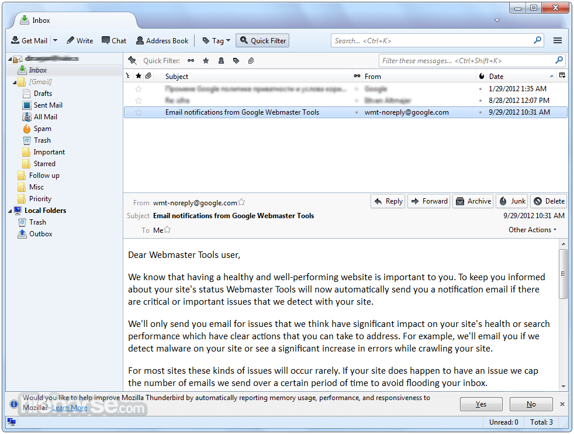
Task: Filter to starred messages only
Action: tap(206, 61)
